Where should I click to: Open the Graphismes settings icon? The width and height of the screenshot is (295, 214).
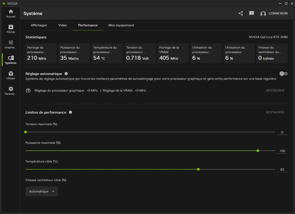click(x=11, y=44)
